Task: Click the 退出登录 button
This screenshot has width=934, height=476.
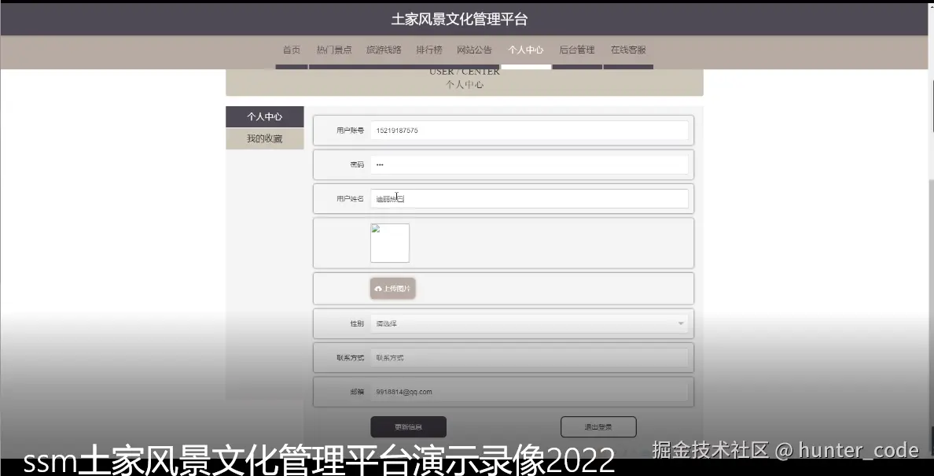Action: [x=598, y=427]
